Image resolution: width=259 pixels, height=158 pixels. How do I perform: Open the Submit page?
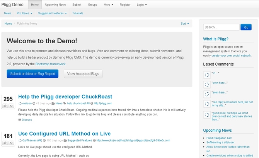click(77, 5)
